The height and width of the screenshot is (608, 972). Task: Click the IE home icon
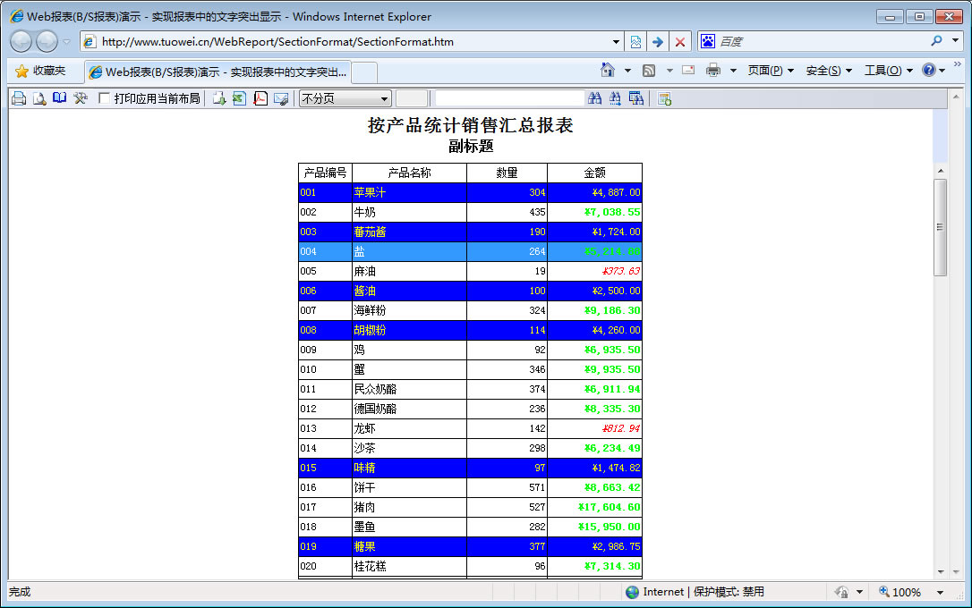pyautogui.click(x=608, y=70)
